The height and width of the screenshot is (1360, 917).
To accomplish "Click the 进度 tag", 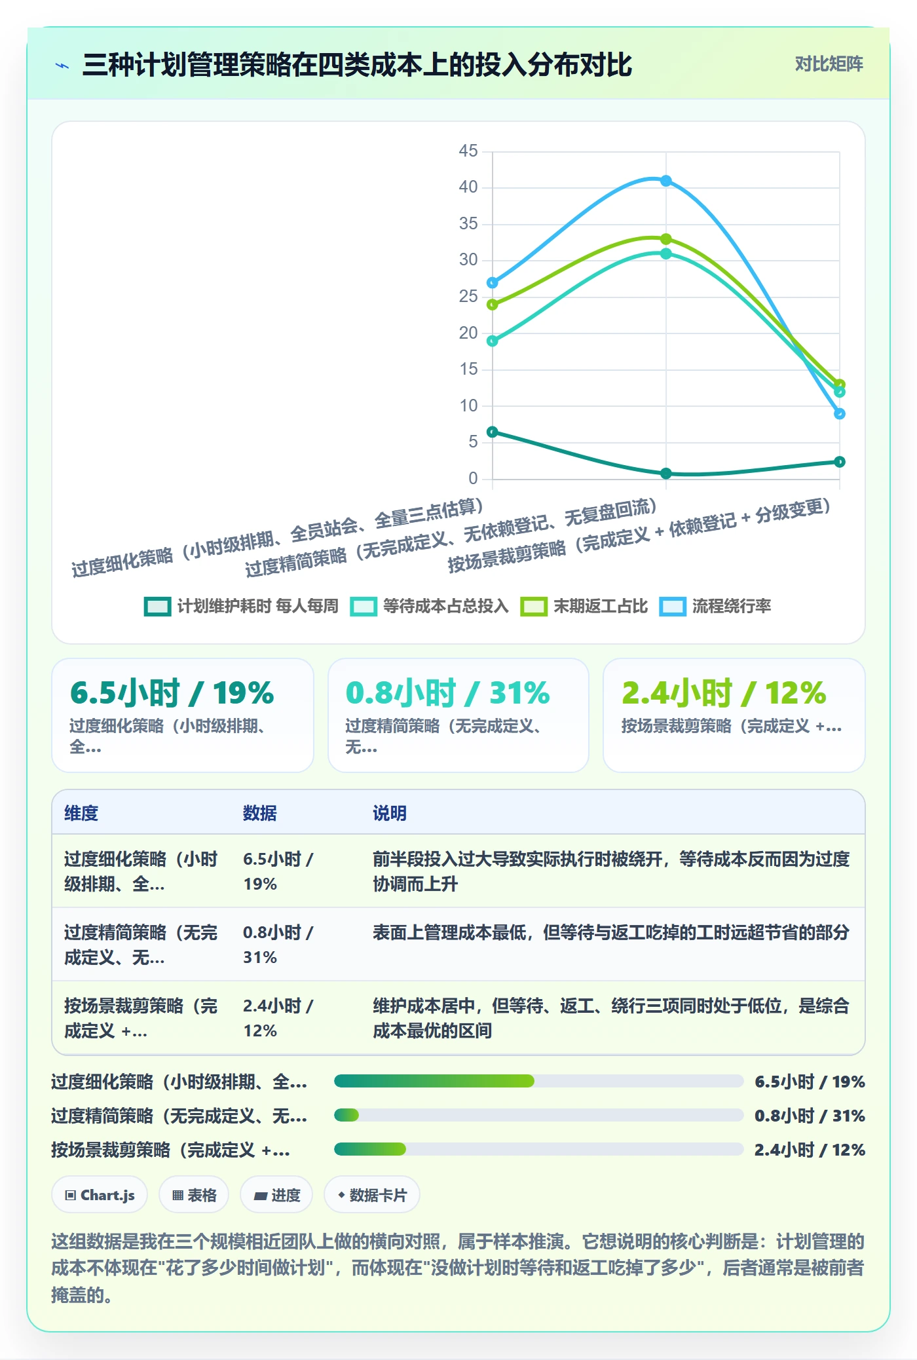I will point(276,1195).
